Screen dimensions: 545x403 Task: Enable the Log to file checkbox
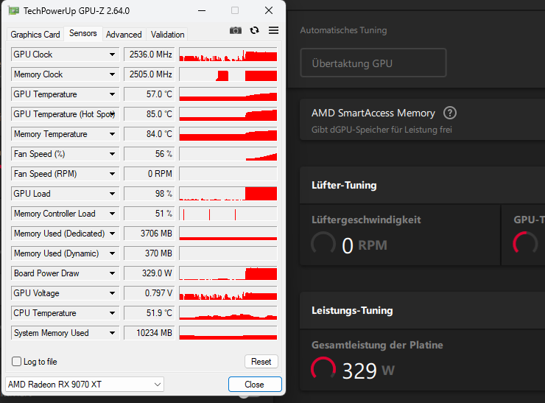tap(16, 362)
